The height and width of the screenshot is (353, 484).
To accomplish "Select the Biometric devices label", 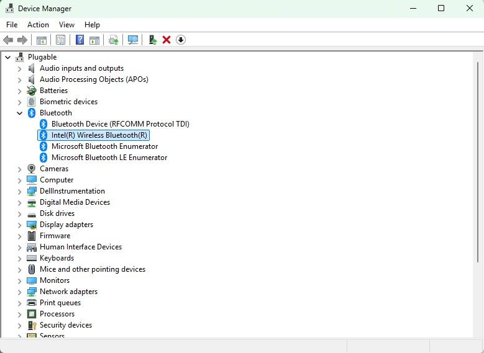I will (x=68, y=102).
